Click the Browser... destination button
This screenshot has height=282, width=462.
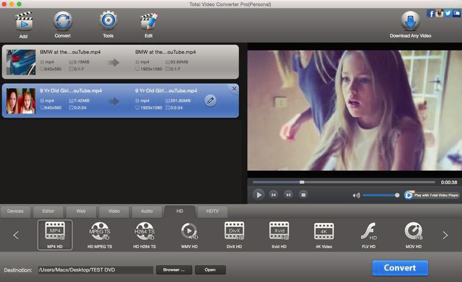174,270
